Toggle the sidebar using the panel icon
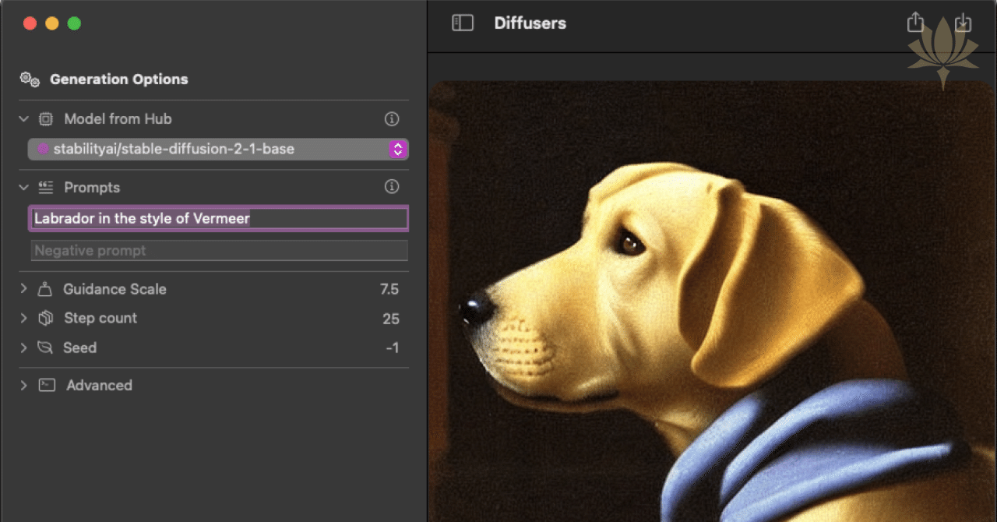 [x=463, y=23]
